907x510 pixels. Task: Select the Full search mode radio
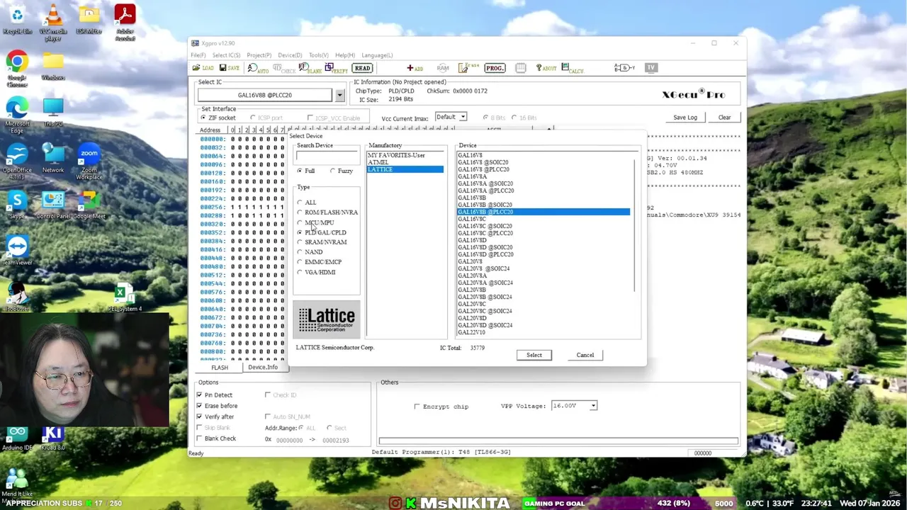(x=300, y=171)
